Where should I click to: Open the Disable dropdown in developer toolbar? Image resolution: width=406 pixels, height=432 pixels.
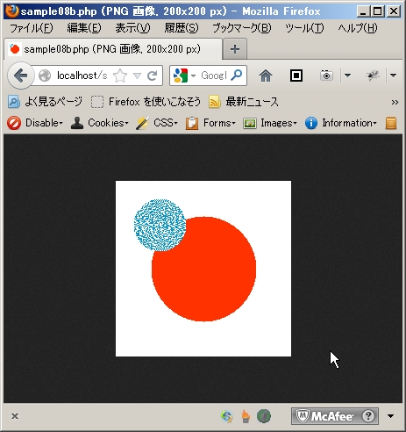35,123
